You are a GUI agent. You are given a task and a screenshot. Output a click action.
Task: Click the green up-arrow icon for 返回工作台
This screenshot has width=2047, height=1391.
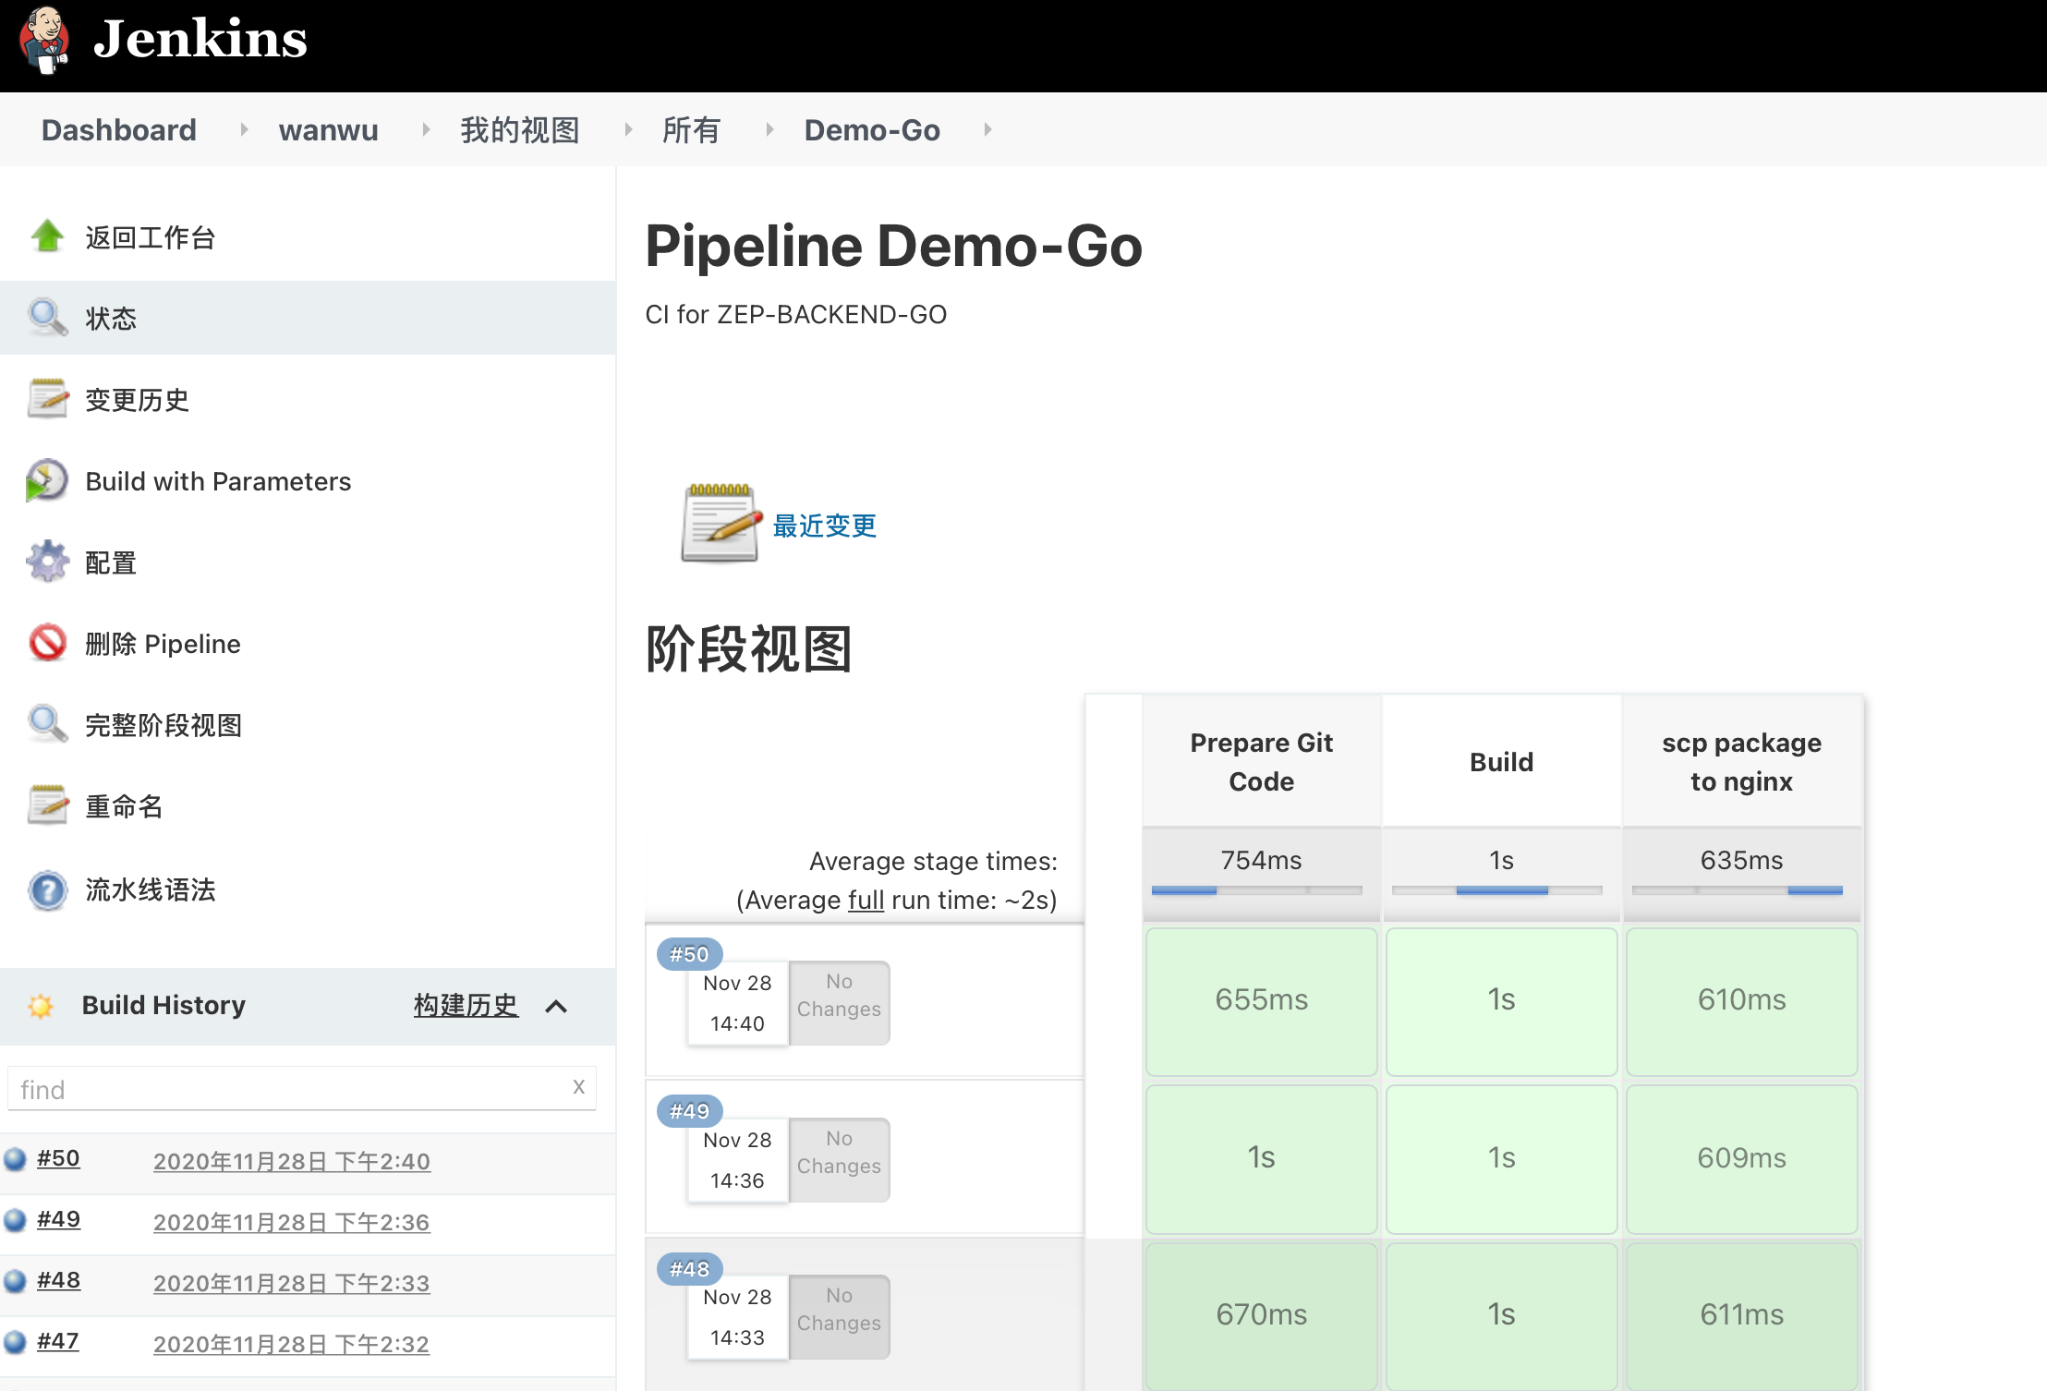tap(47, 236)
